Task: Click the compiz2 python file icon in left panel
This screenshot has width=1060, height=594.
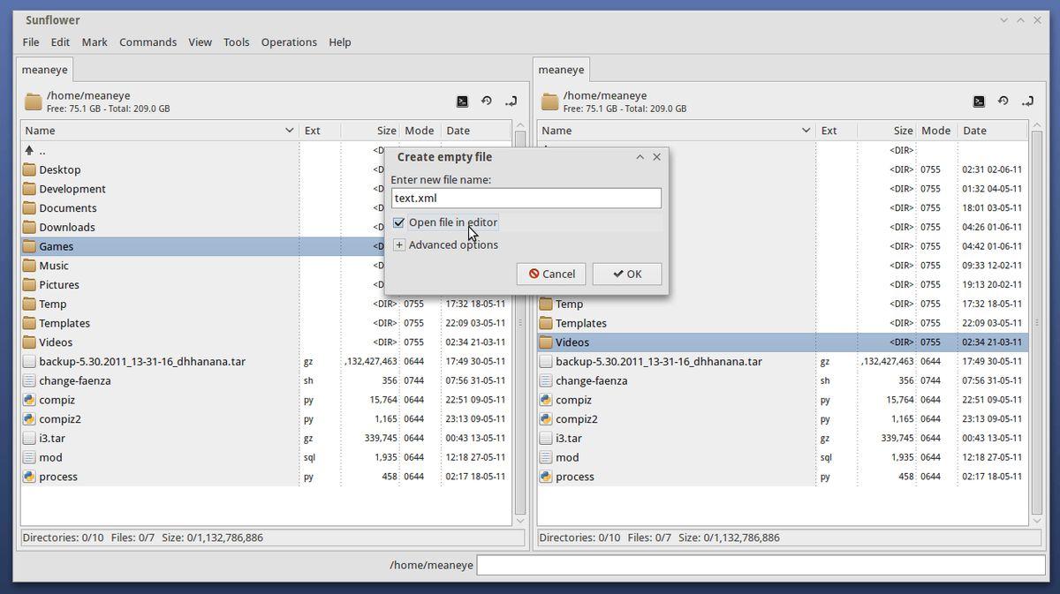Action: tap(29, 419)
